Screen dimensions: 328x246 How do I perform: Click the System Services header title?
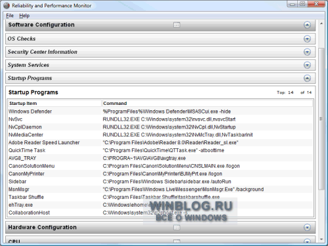point(28,65)
